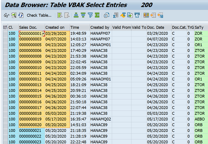The image size is (208, 144).
Task: Open the table select-all corner menu icon
Action: (5, 27)
